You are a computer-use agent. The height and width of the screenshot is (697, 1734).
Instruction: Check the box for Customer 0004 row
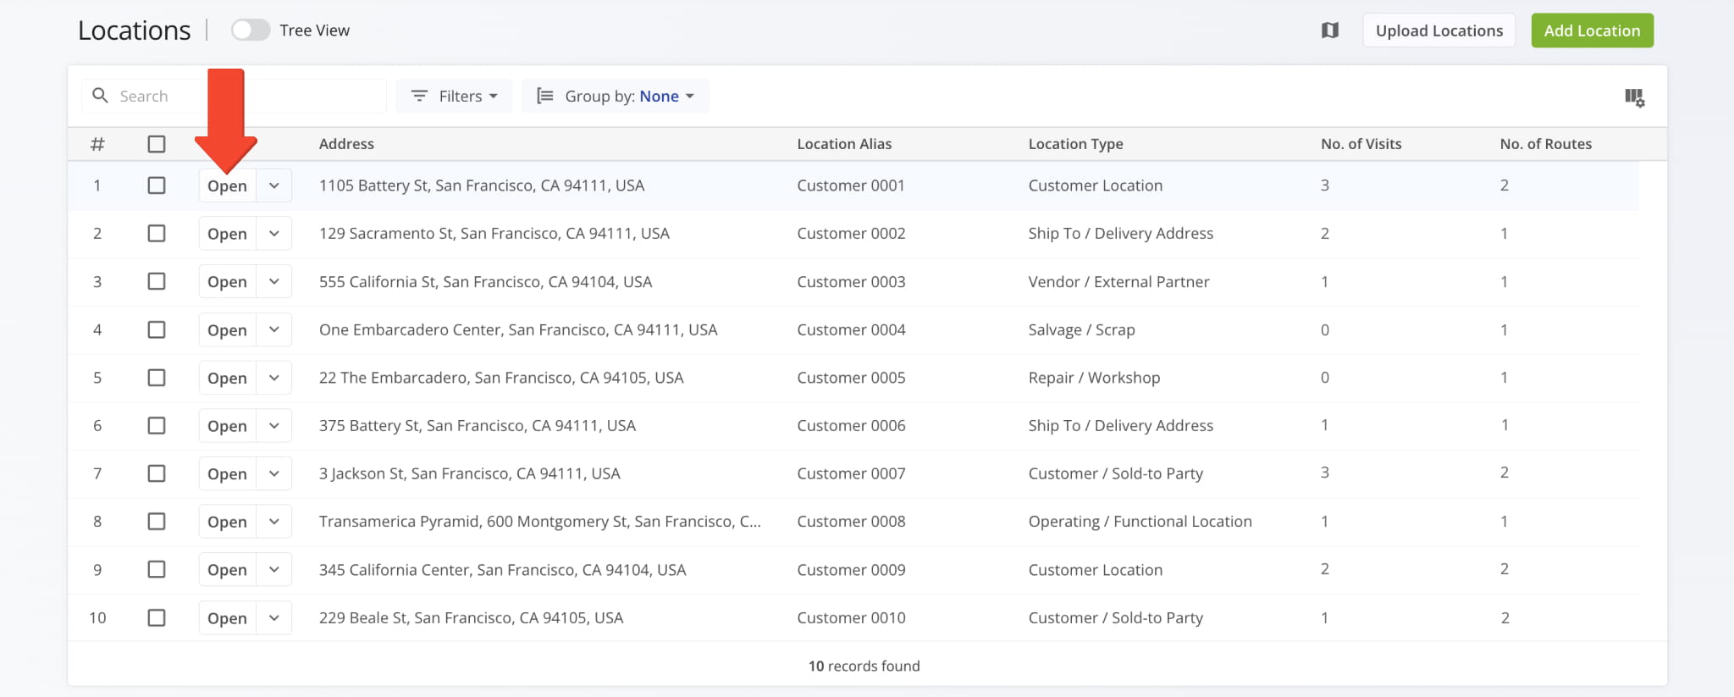point(157,329)
